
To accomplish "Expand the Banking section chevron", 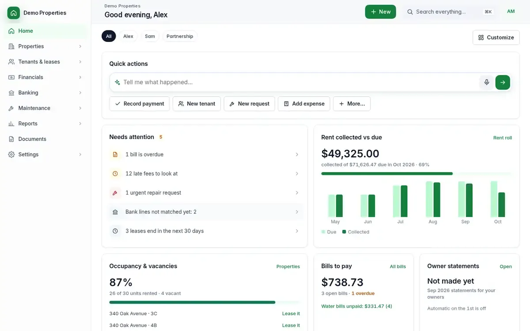I will coord(80,93).
